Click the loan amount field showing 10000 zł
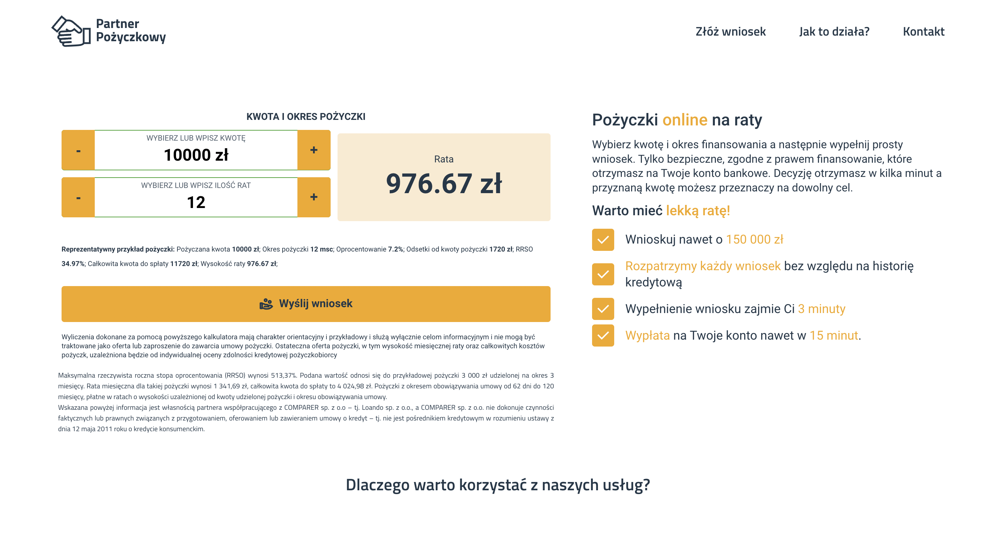 click(196, 154)
